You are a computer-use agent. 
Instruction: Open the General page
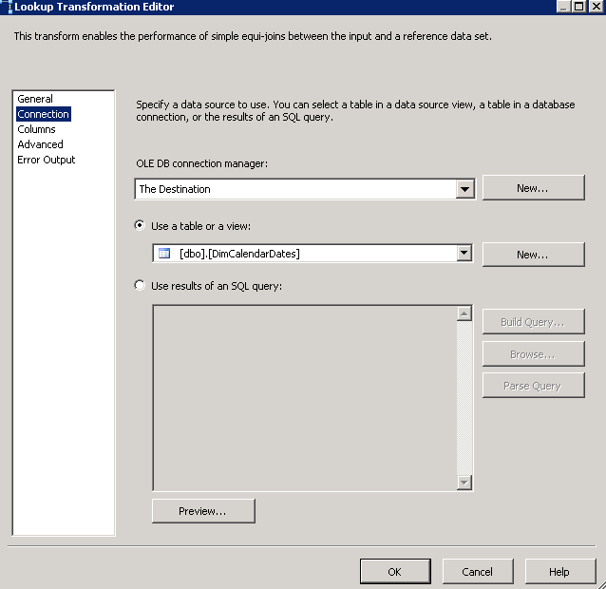(35, 99)
